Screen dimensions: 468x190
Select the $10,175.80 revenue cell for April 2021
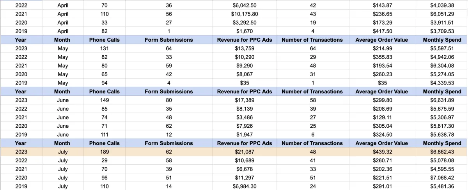[x=245, y=14]
